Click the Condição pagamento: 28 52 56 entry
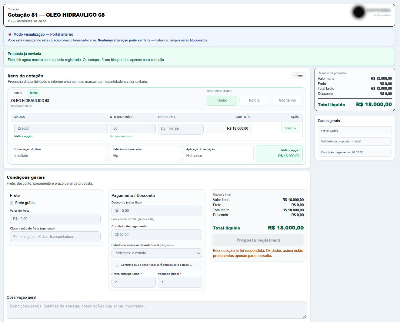The width and height of the screenshot is (400, 322). pyautogui.click(x=355, y=152)
